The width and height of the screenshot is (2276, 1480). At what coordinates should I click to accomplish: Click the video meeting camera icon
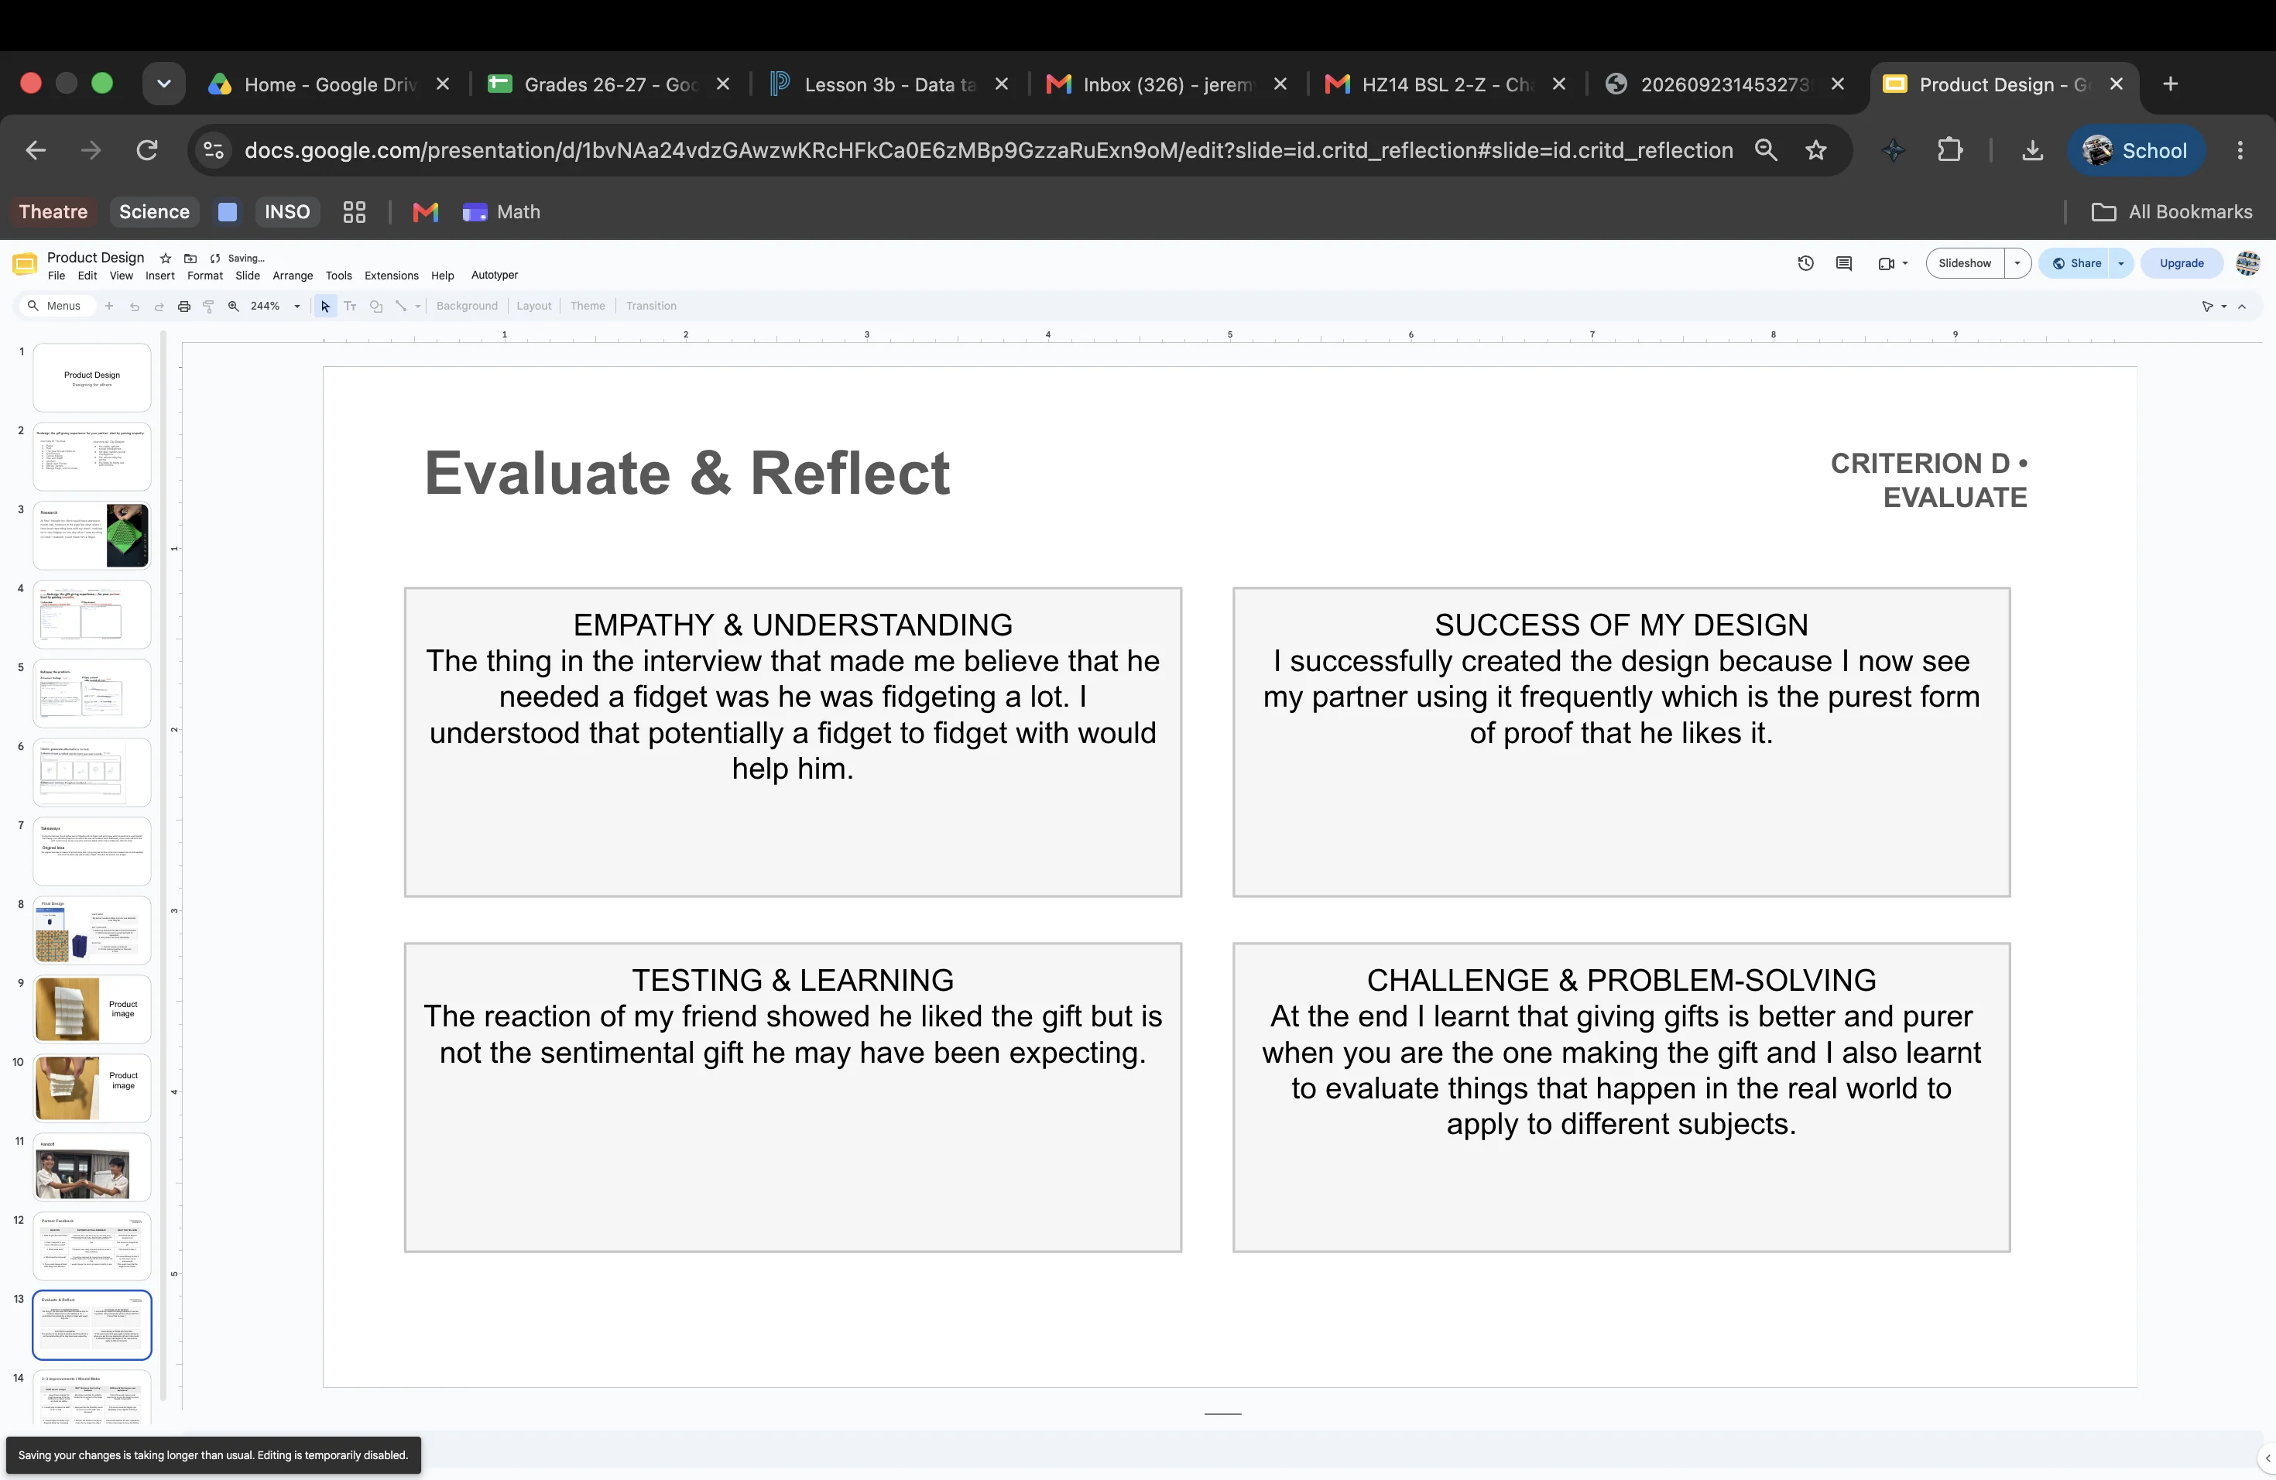pyautogui.click(x=1886, y=263)
